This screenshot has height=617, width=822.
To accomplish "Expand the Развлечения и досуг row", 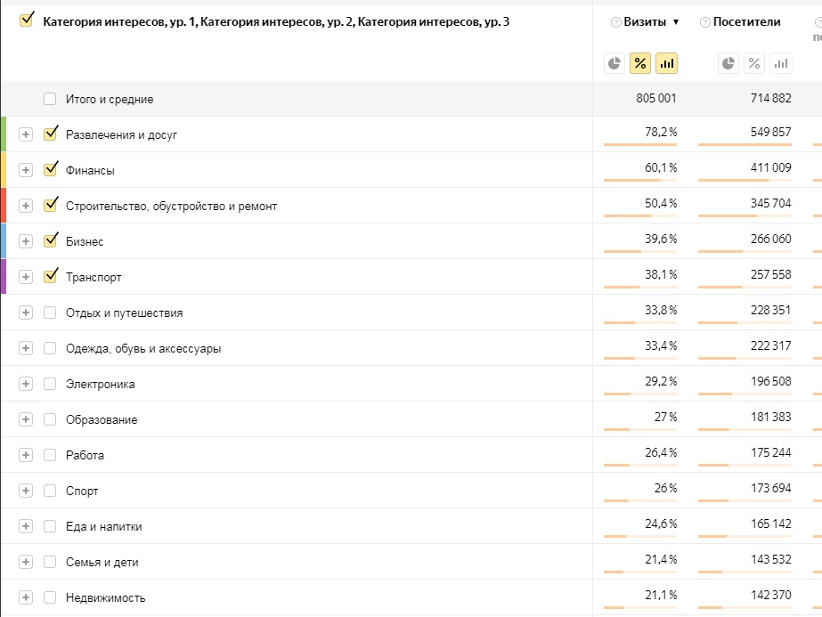I will pyautogui.click(x=25, y=134).
